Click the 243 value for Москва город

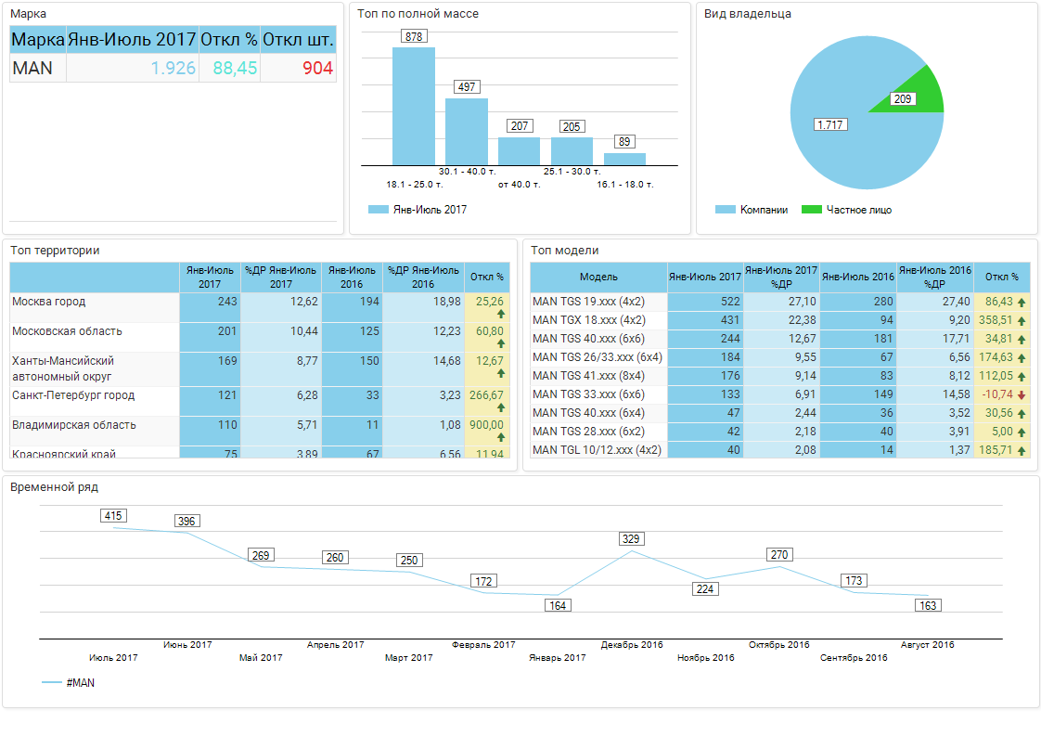point(227,302)
